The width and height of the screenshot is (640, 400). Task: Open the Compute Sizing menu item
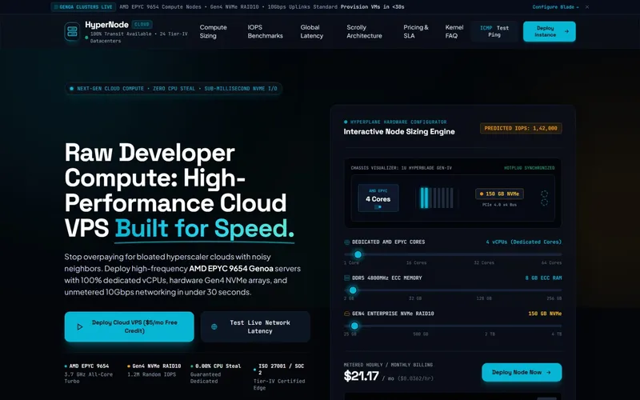[x=213, y=31]
